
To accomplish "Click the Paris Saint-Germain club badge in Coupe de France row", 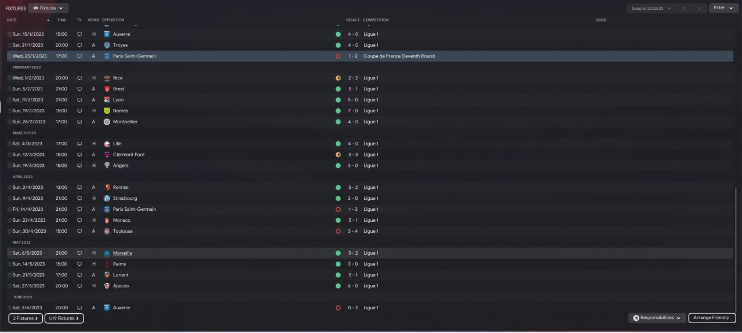I will (107, 56).
